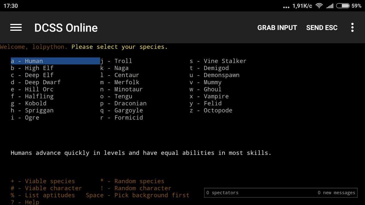
Task: Choose the Viable species option
Action: (x=43, y=181)
